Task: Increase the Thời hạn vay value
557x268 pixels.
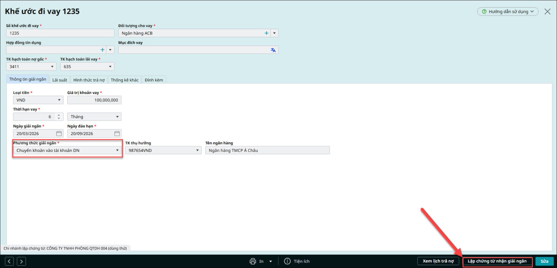Action: (59, 115)
